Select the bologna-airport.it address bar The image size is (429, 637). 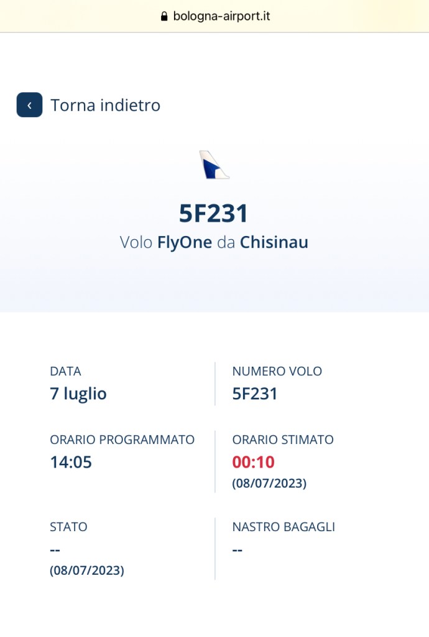(214, 16)
